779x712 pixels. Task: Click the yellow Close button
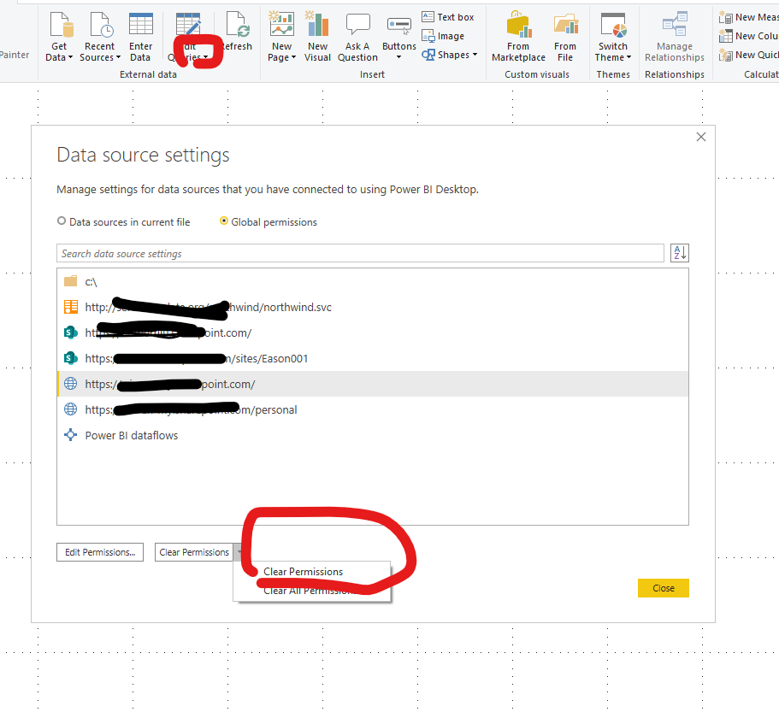(664, 588)
